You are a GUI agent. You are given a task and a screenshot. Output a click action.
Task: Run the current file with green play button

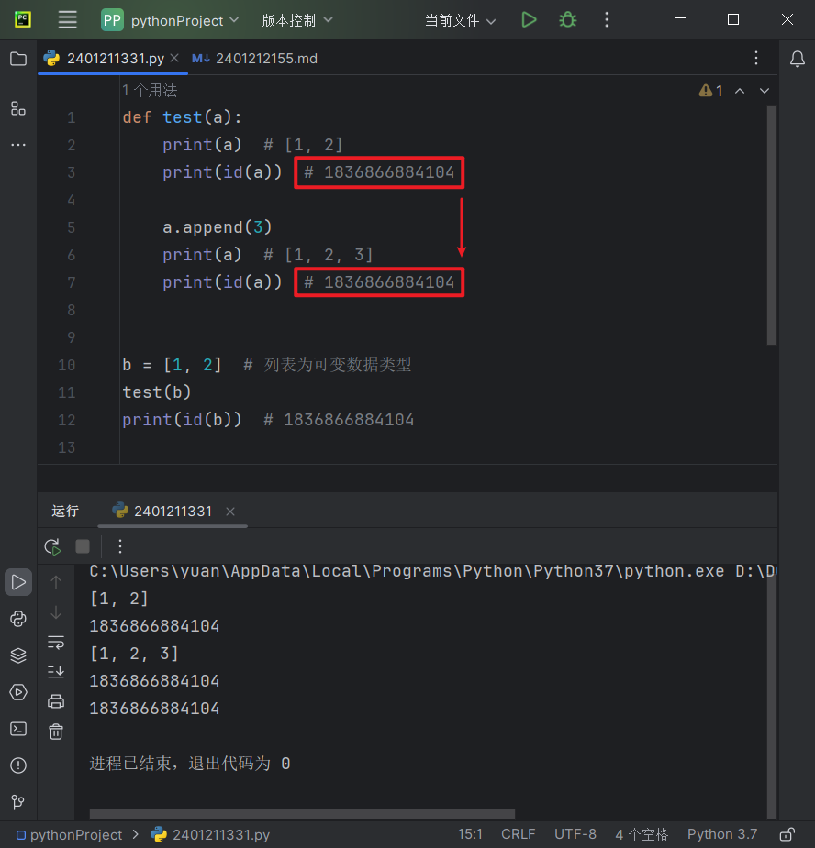(529, 20)
